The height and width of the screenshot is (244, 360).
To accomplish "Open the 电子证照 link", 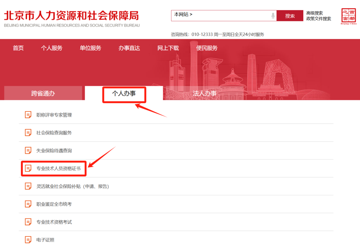I will tap(45, 240).
